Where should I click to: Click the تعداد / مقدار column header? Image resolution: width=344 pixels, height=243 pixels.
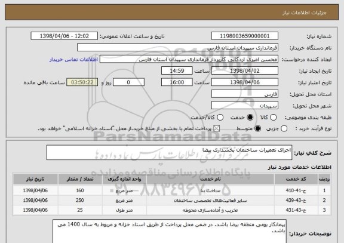coord(80,179)
